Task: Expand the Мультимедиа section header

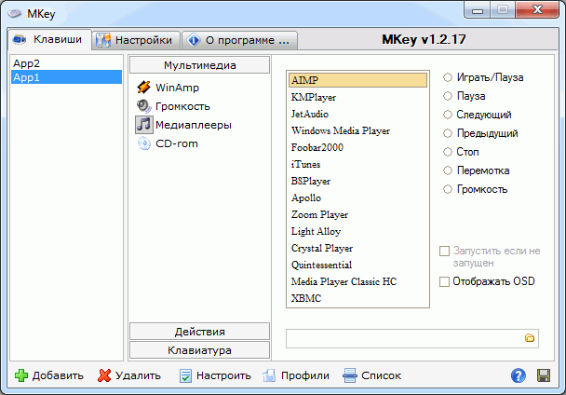Action: (x=199, y=65)
